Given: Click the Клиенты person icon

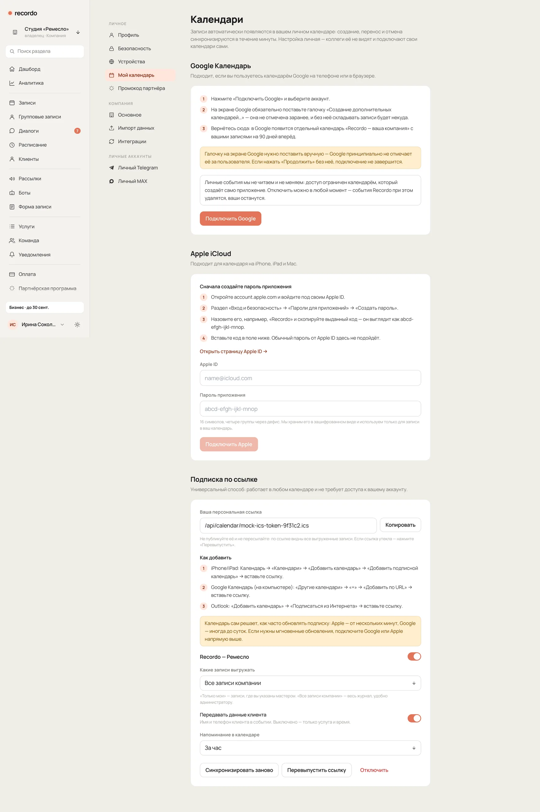Looking at the screenshot, I should pyautogui.click(x=12, y=159).
